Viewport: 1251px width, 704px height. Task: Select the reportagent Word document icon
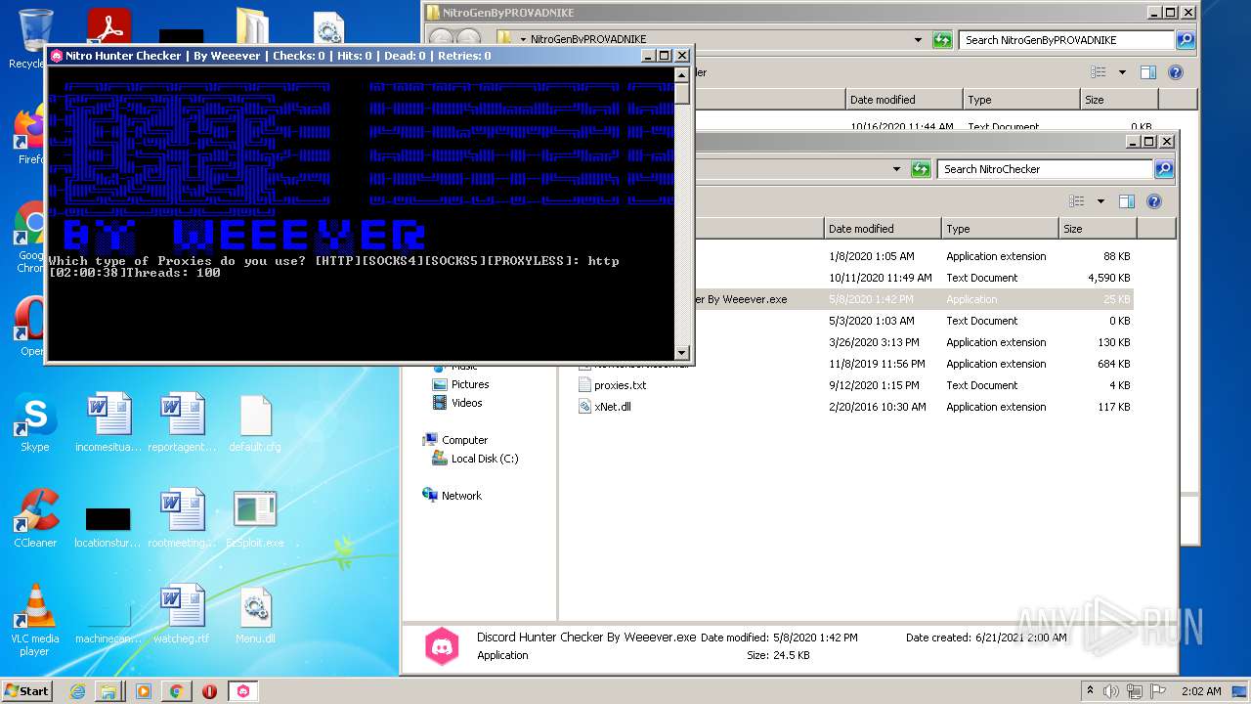pyautogui.click(x=182, y=422)
